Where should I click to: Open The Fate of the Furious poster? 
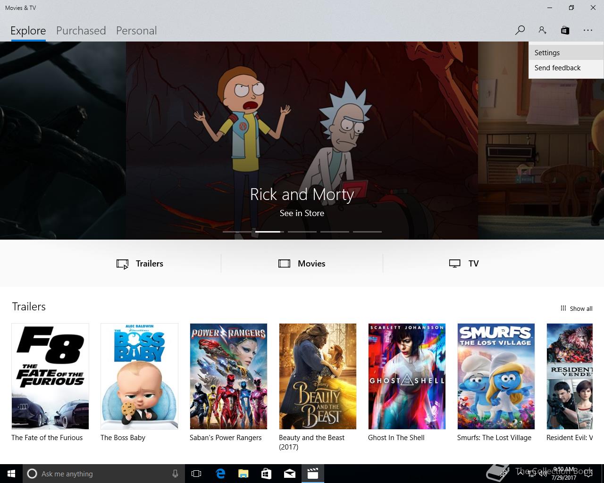pos(50,376)
